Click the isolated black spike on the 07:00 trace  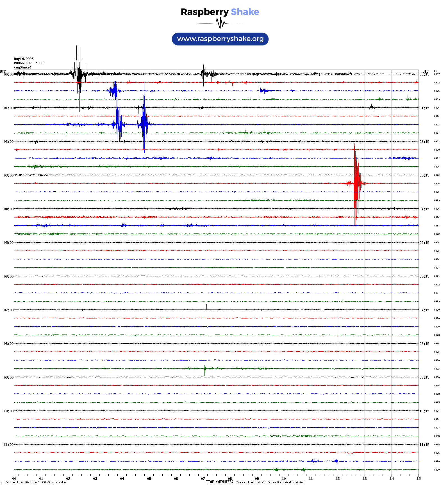pos(207,307)
